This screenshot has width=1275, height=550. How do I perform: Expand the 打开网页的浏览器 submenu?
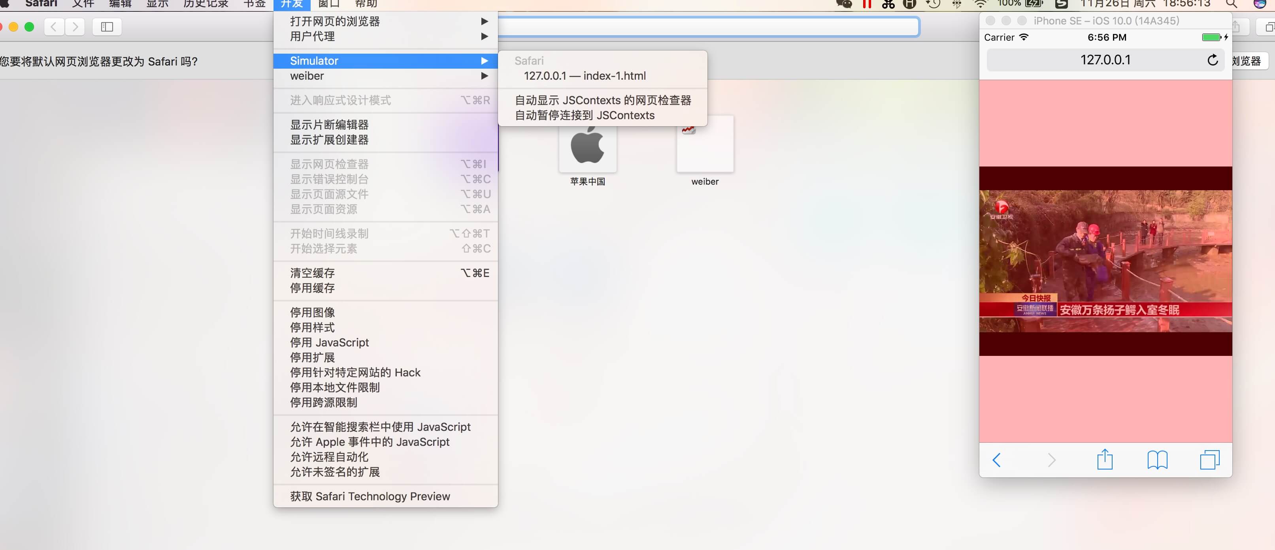(x=386, y=21)
